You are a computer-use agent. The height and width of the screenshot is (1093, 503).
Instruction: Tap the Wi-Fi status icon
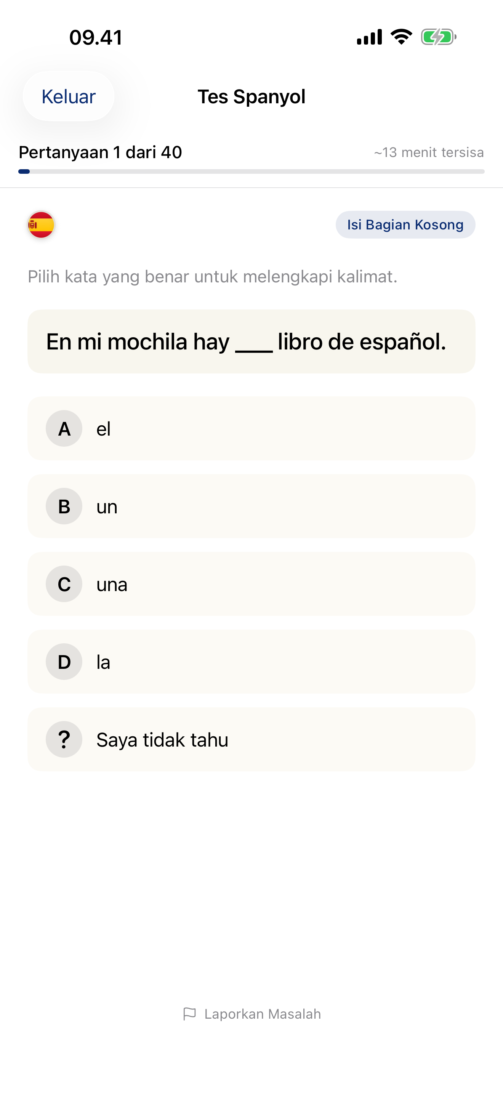tap(401, 37)
